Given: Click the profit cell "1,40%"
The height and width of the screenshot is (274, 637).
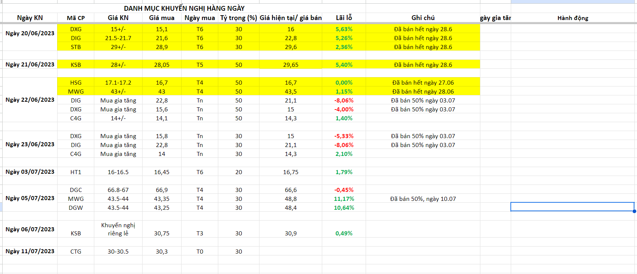Looking at the screenshot, I should coord(344,118).
